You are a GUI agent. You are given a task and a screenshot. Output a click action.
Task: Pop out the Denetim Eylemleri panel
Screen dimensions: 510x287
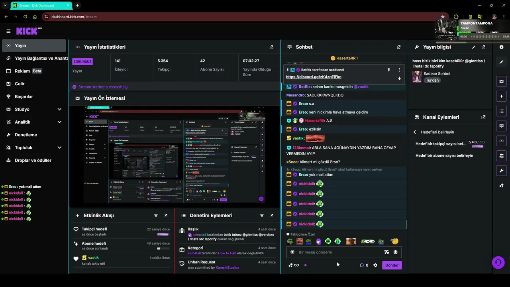pyautogui.click(x=271, y=216)
